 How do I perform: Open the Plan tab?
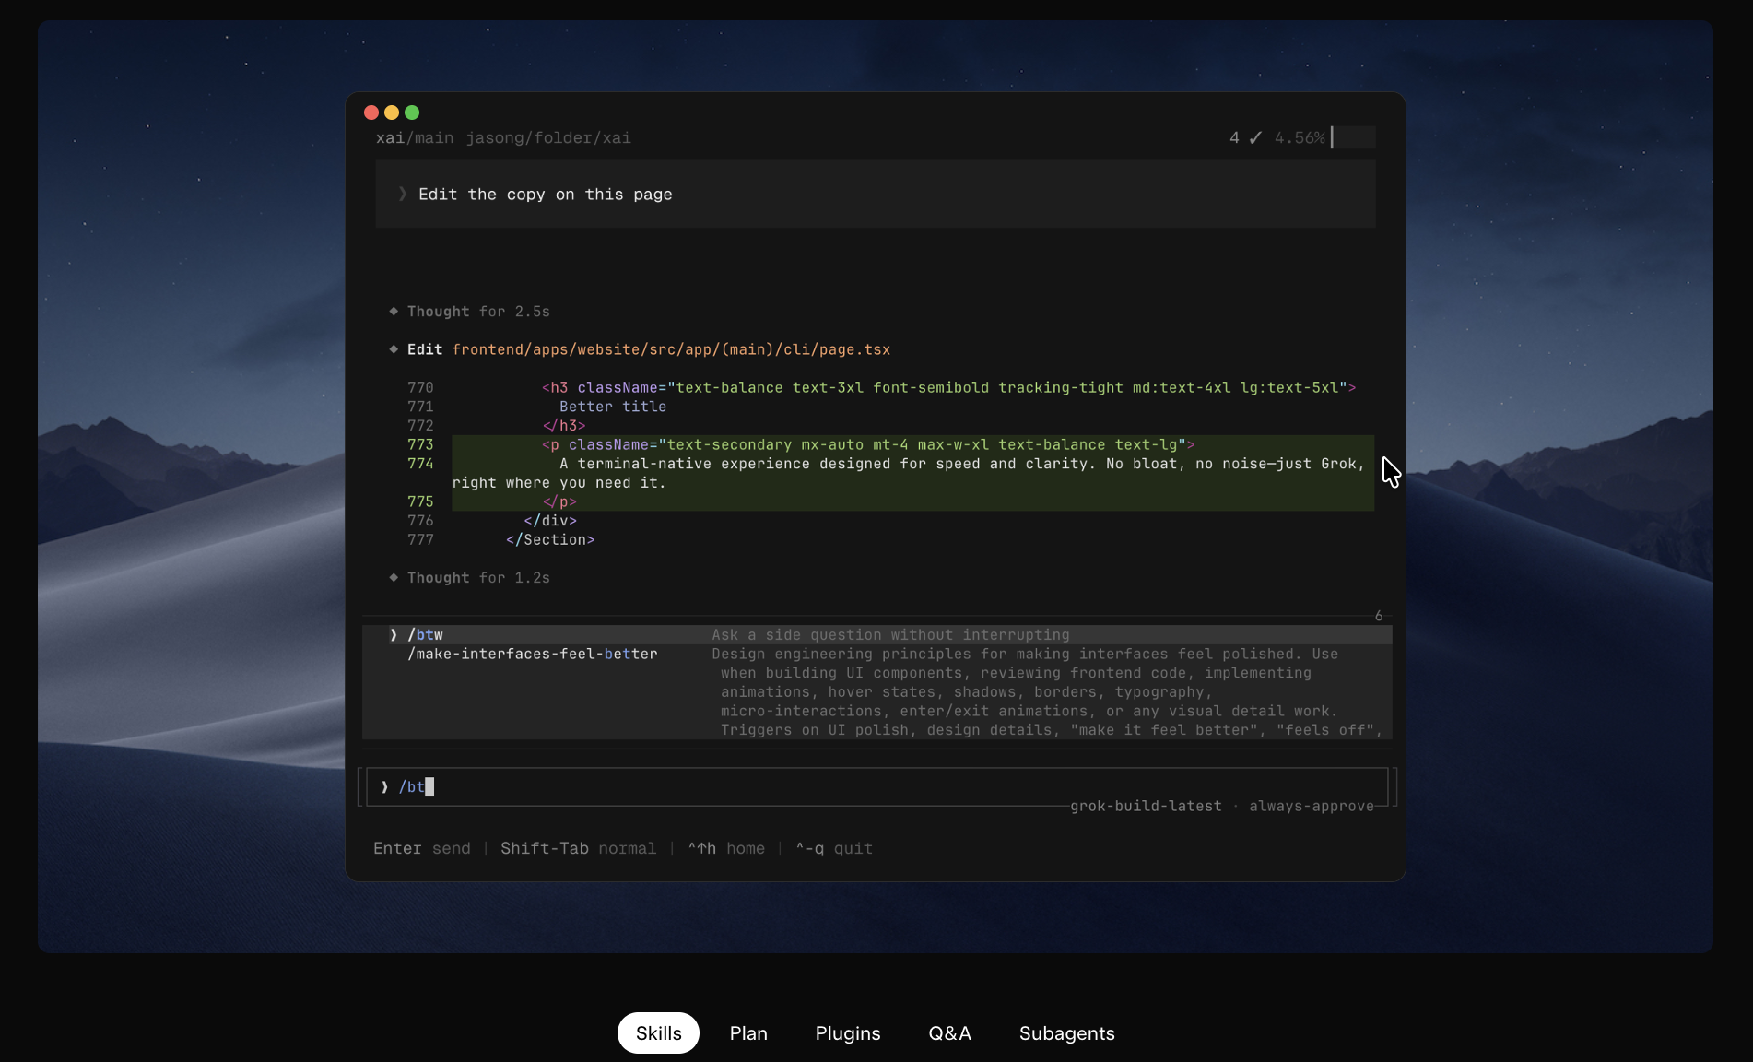coord(748,1032)
